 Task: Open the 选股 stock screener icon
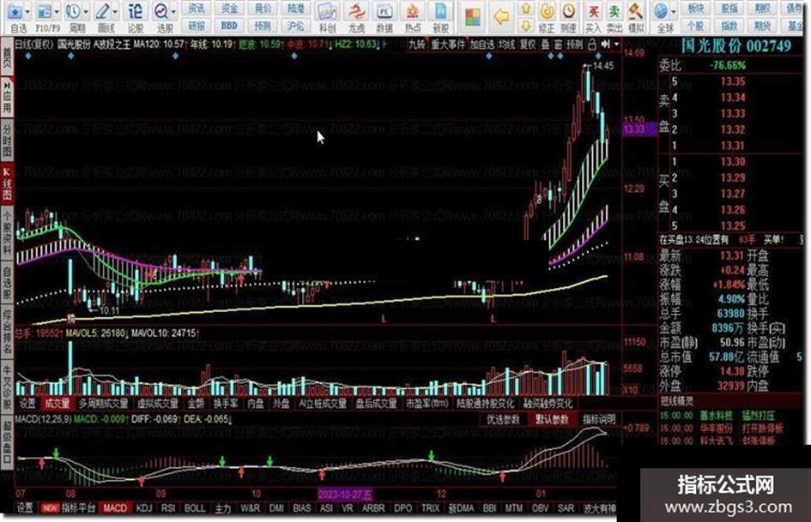(x=161, y=12)
